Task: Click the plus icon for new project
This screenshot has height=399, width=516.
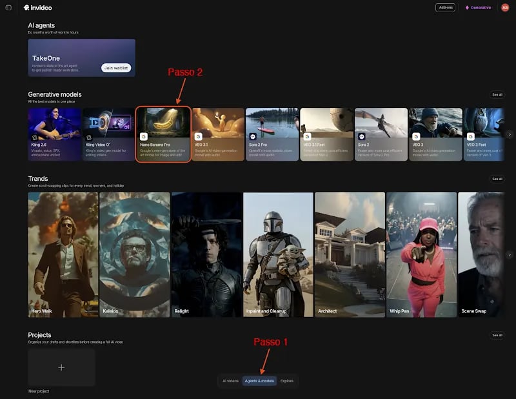Action: pos(61,367)
